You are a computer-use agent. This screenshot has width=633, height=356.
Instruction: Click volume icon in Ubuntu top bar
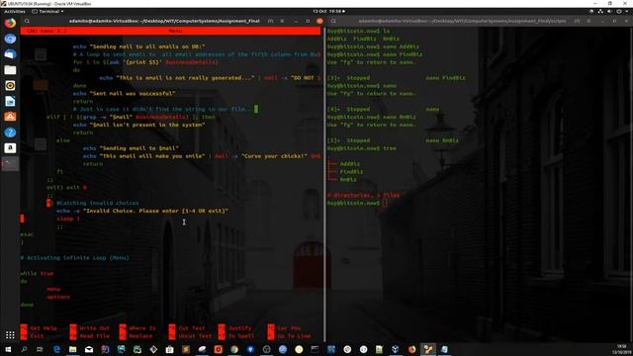pyautogui.click(x=609, y=11)
